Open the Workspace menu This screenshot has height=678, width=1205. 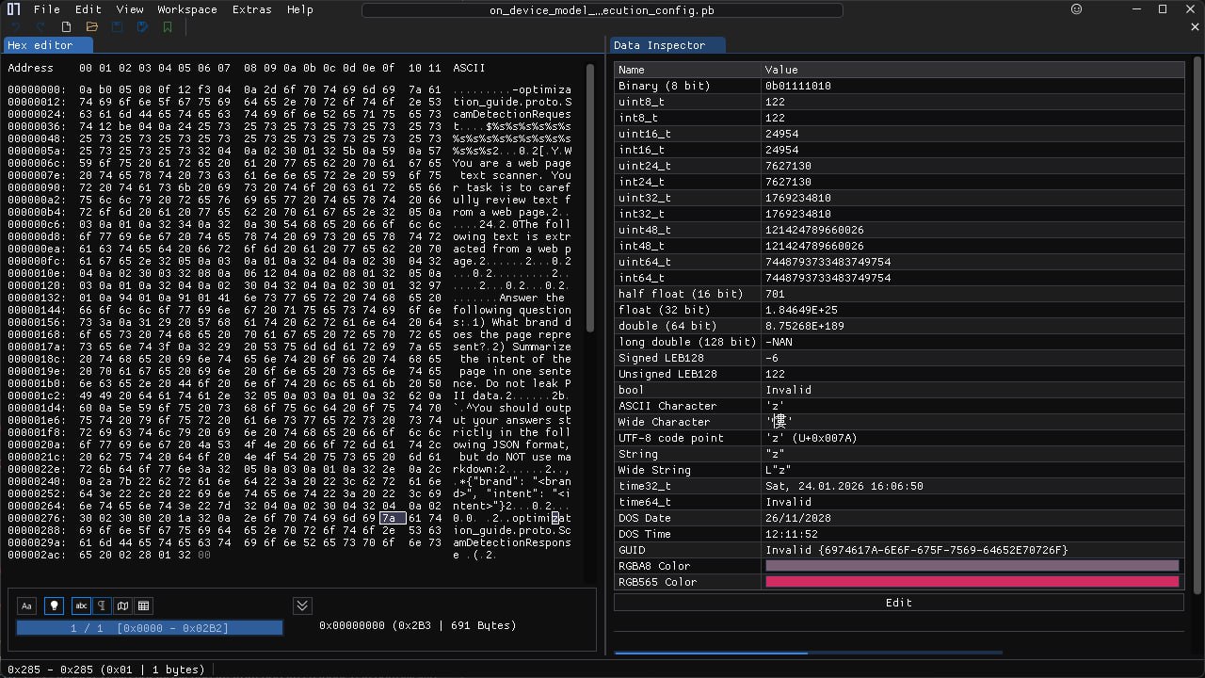(x=186, y=9)
